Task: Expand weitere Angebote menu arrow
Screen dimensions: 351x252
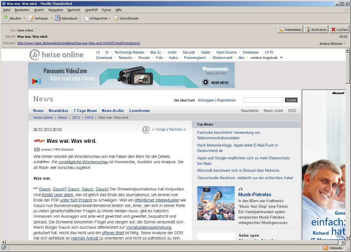Action: click(281, 58)
